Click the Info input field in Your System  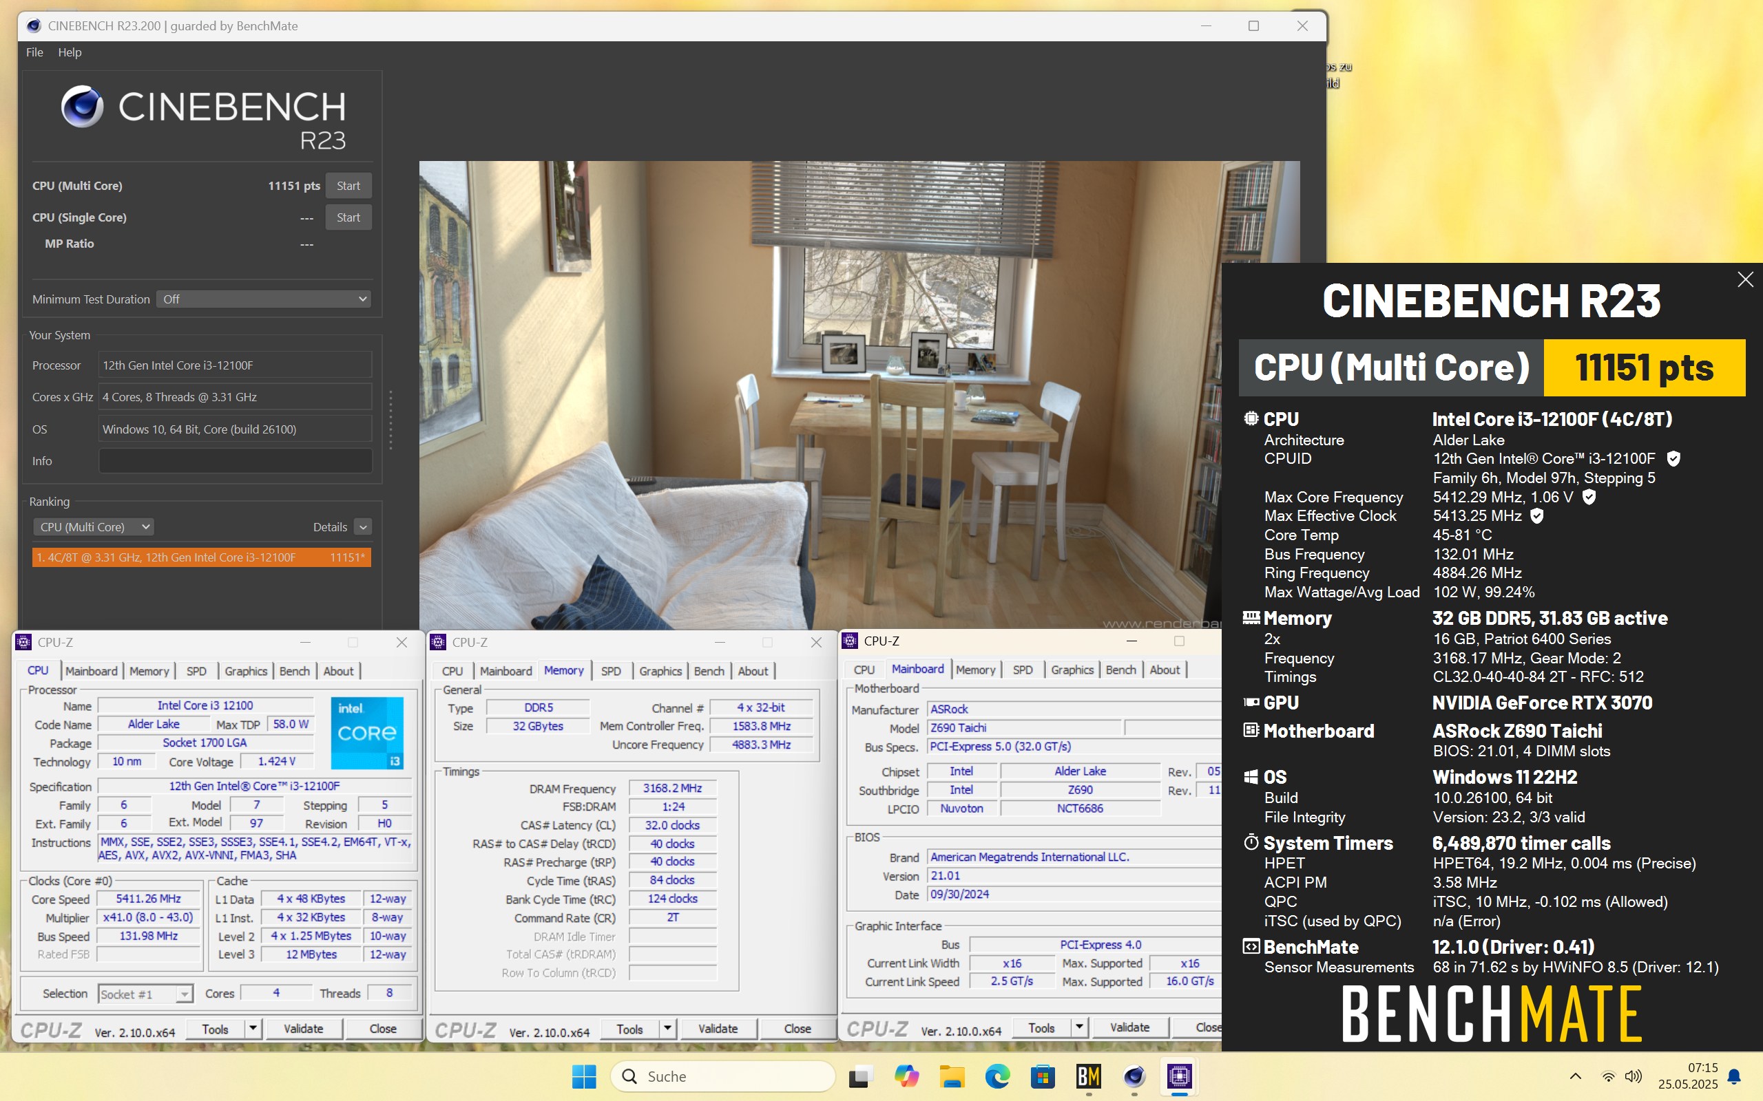pos(236,461)
